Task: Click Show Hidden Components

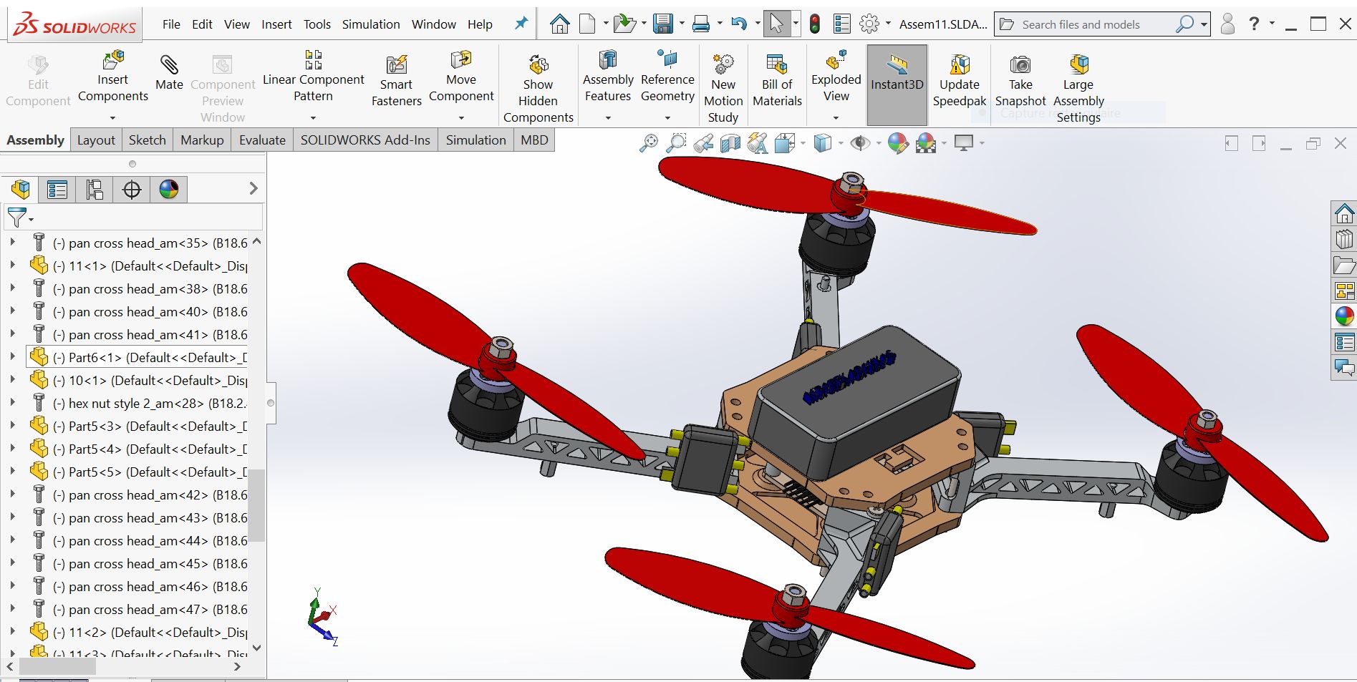Action: [x=538, y=89]
